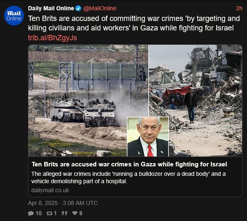
Task: Open the Daily Mail Online display name
Action: (x=51, y=8)
